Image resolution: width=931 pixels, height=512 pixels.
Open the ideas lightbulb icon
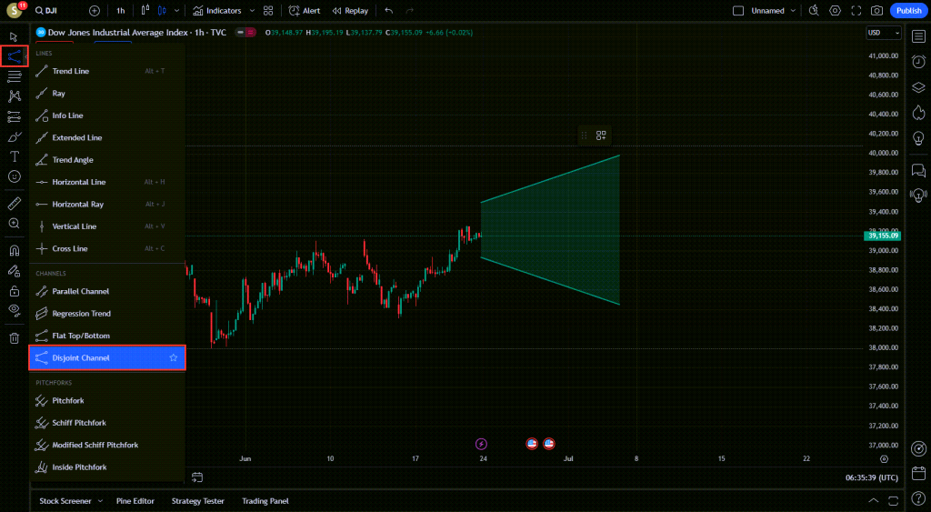pos(918,138)
